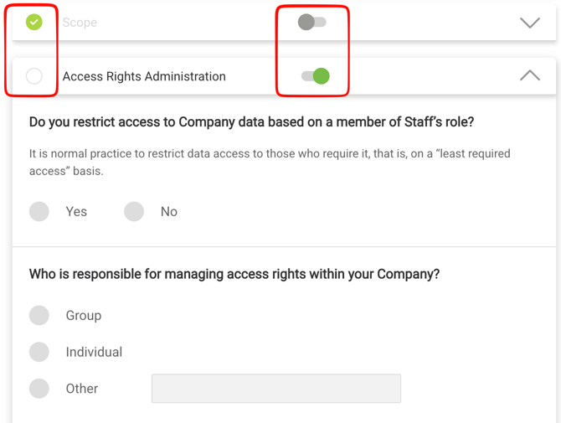This screenshot has width=561, height=423.
Task: Click the green checkmark icon beside Scope
Action: coord(34,22)
